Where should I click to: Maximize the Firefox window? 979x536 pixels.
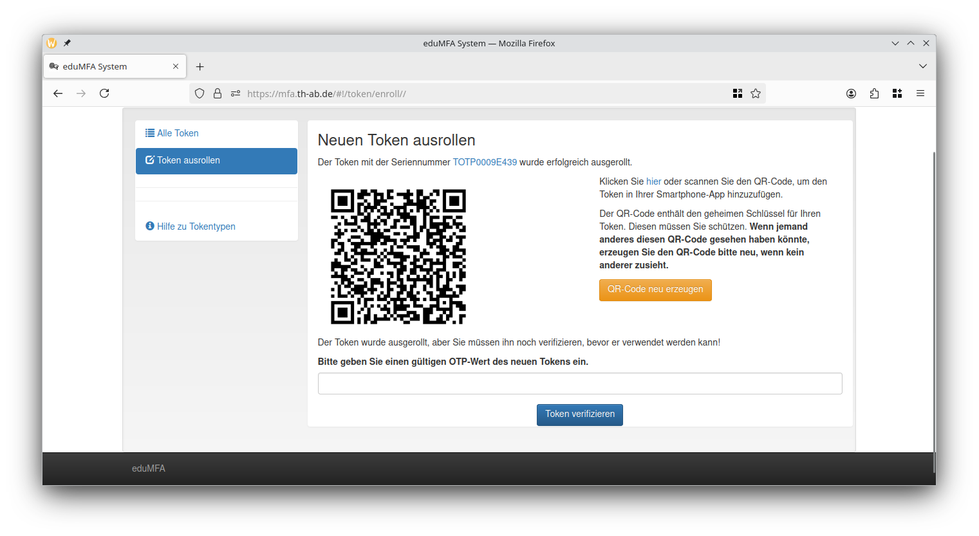coord(911,43)
